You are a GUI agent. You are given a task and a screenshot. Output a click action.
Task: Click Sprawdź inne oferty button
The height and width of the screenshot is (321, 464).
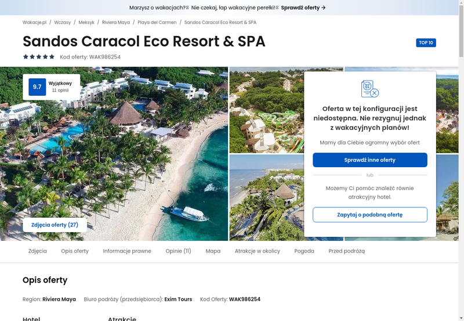tap(370, 160)
